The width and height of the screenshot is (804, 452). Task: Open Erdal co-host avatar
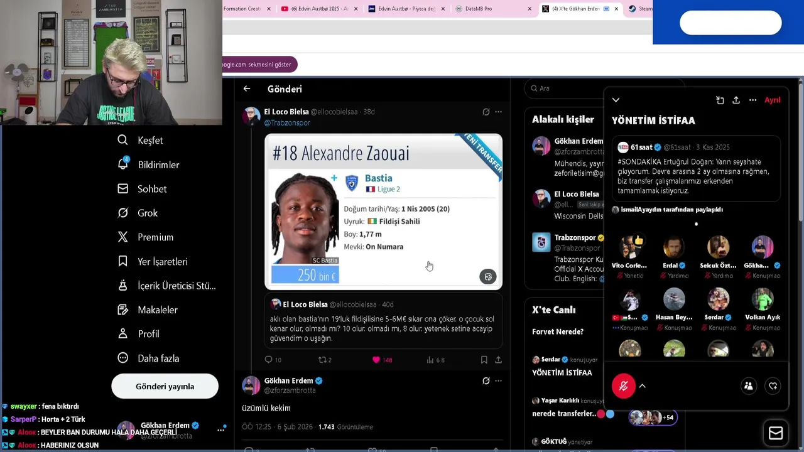tap(674, 247)
